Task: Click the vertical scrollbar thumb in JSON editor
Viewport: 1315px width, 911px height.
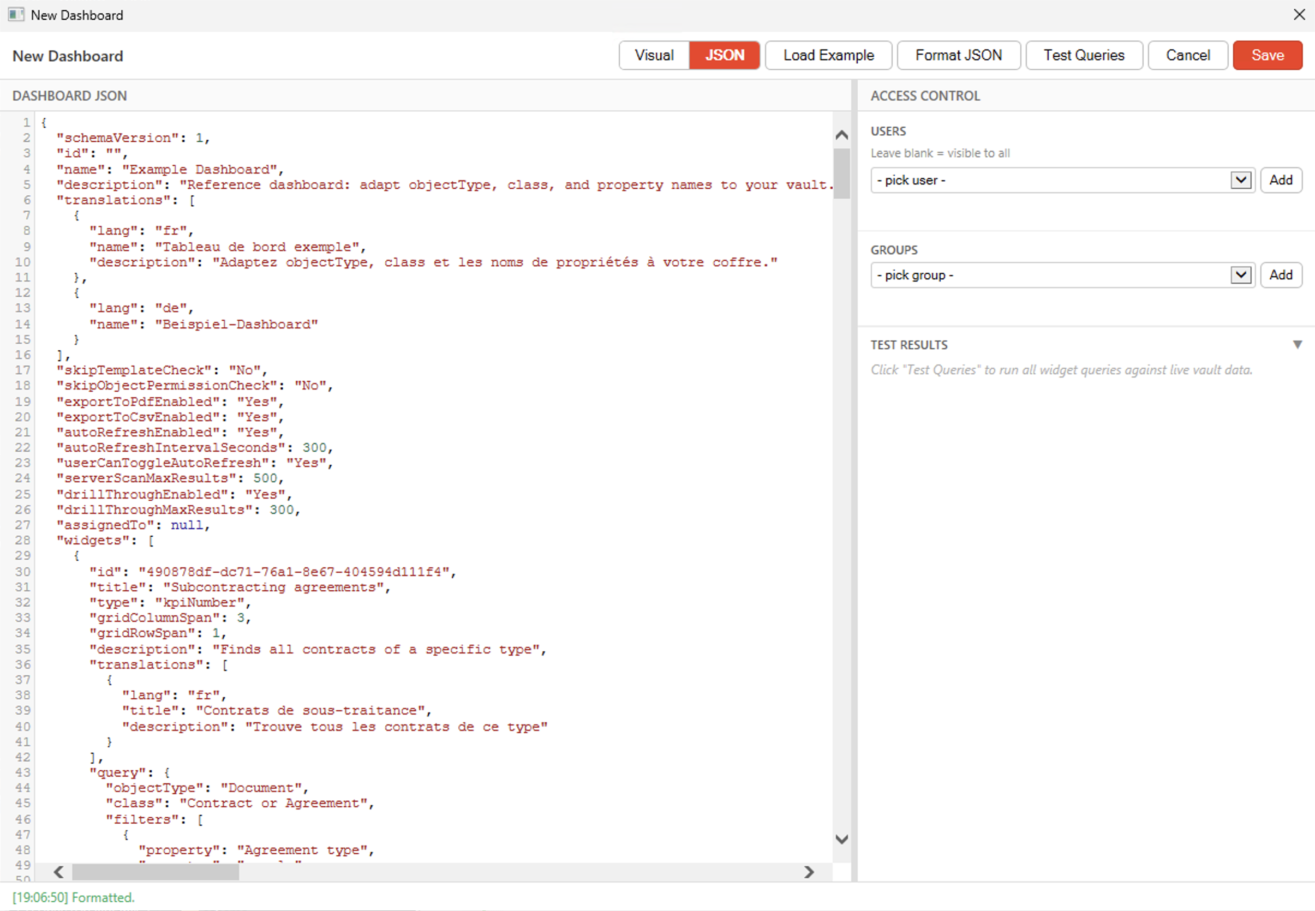Action: (x=841, y=173)
